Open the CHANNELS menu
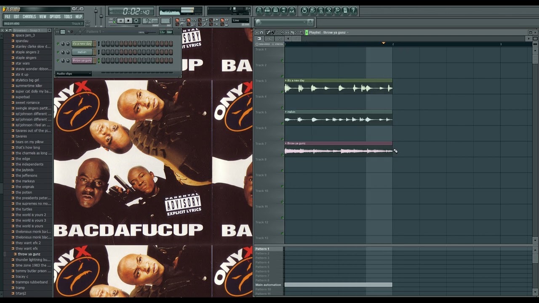The image size is (539, 303). (x=29, y=17)
